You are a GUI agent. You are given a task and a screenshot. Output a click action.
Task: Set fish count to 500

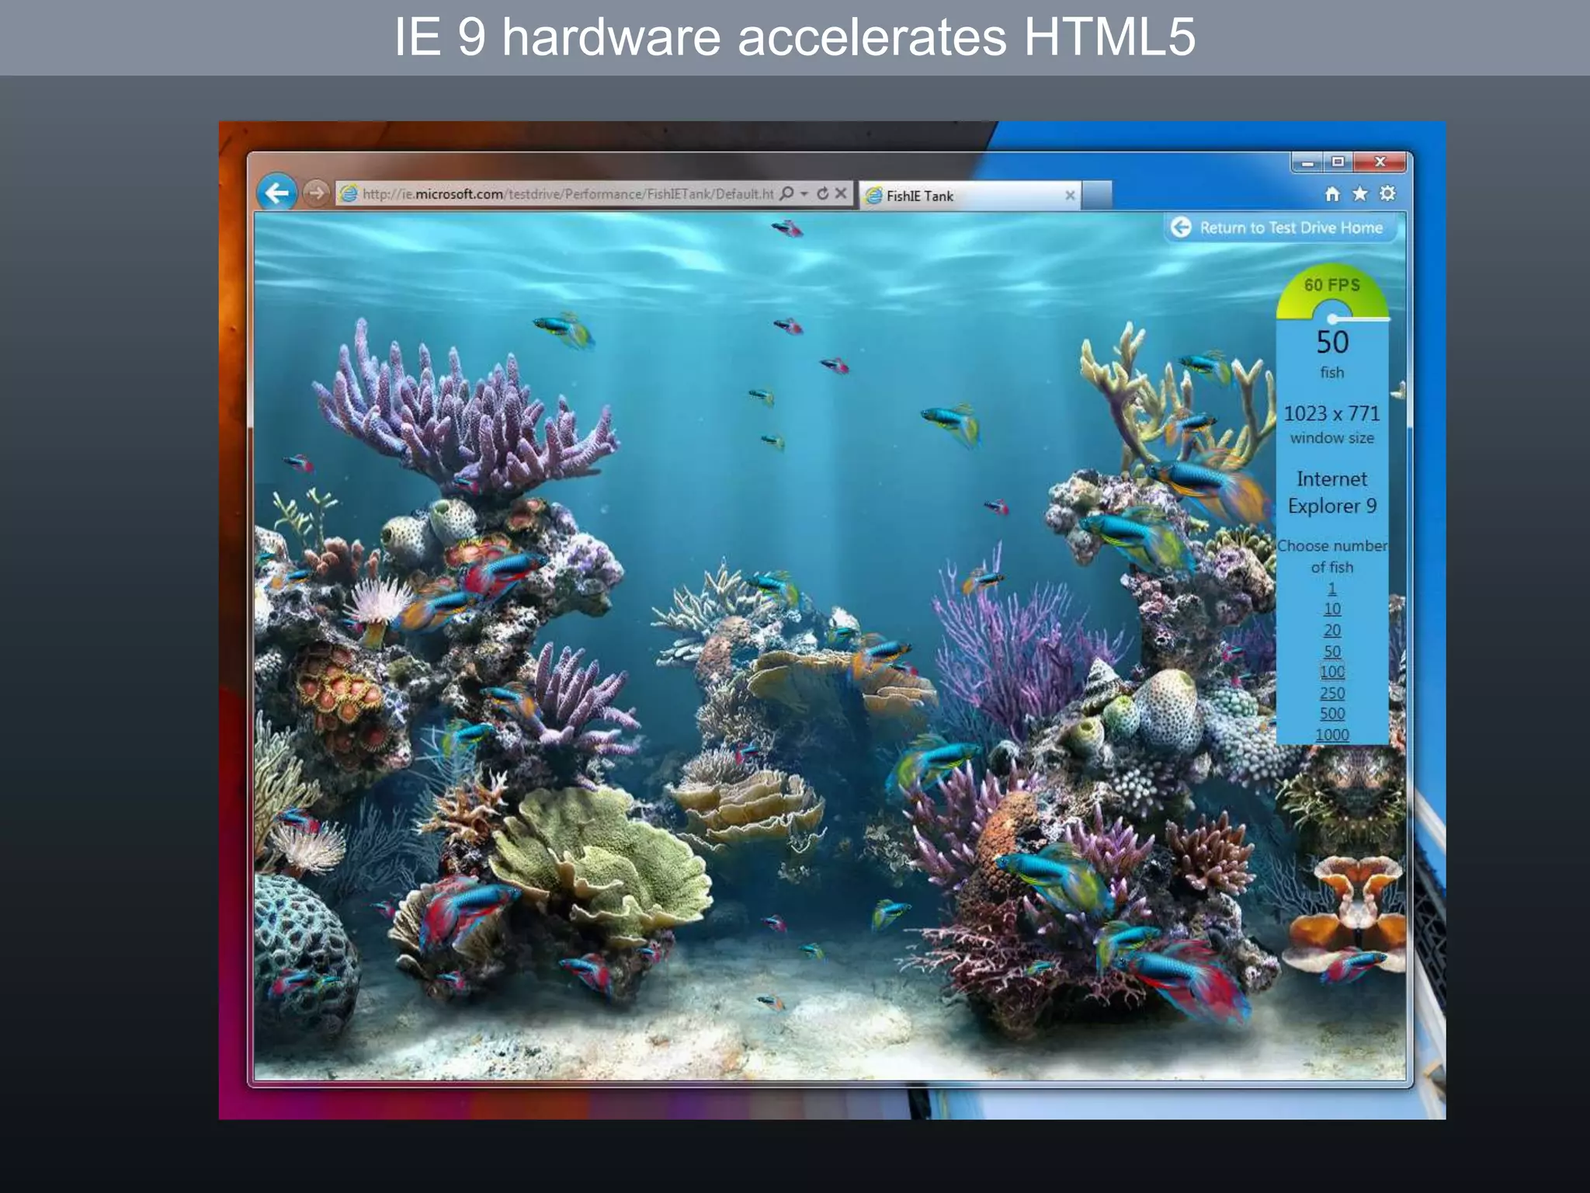tap(1332, 714)
